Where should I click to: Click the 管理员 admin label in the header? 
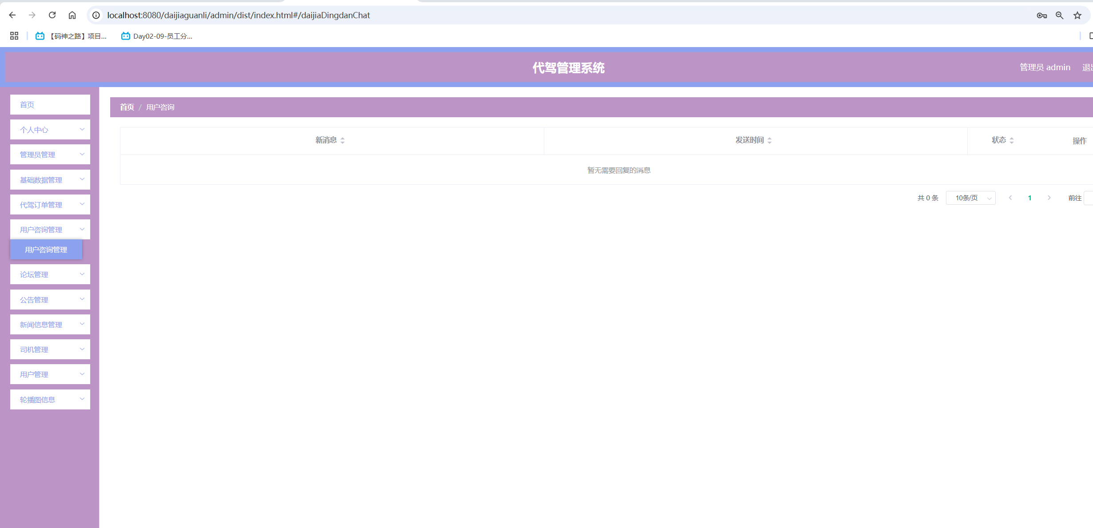(1045, 67)
